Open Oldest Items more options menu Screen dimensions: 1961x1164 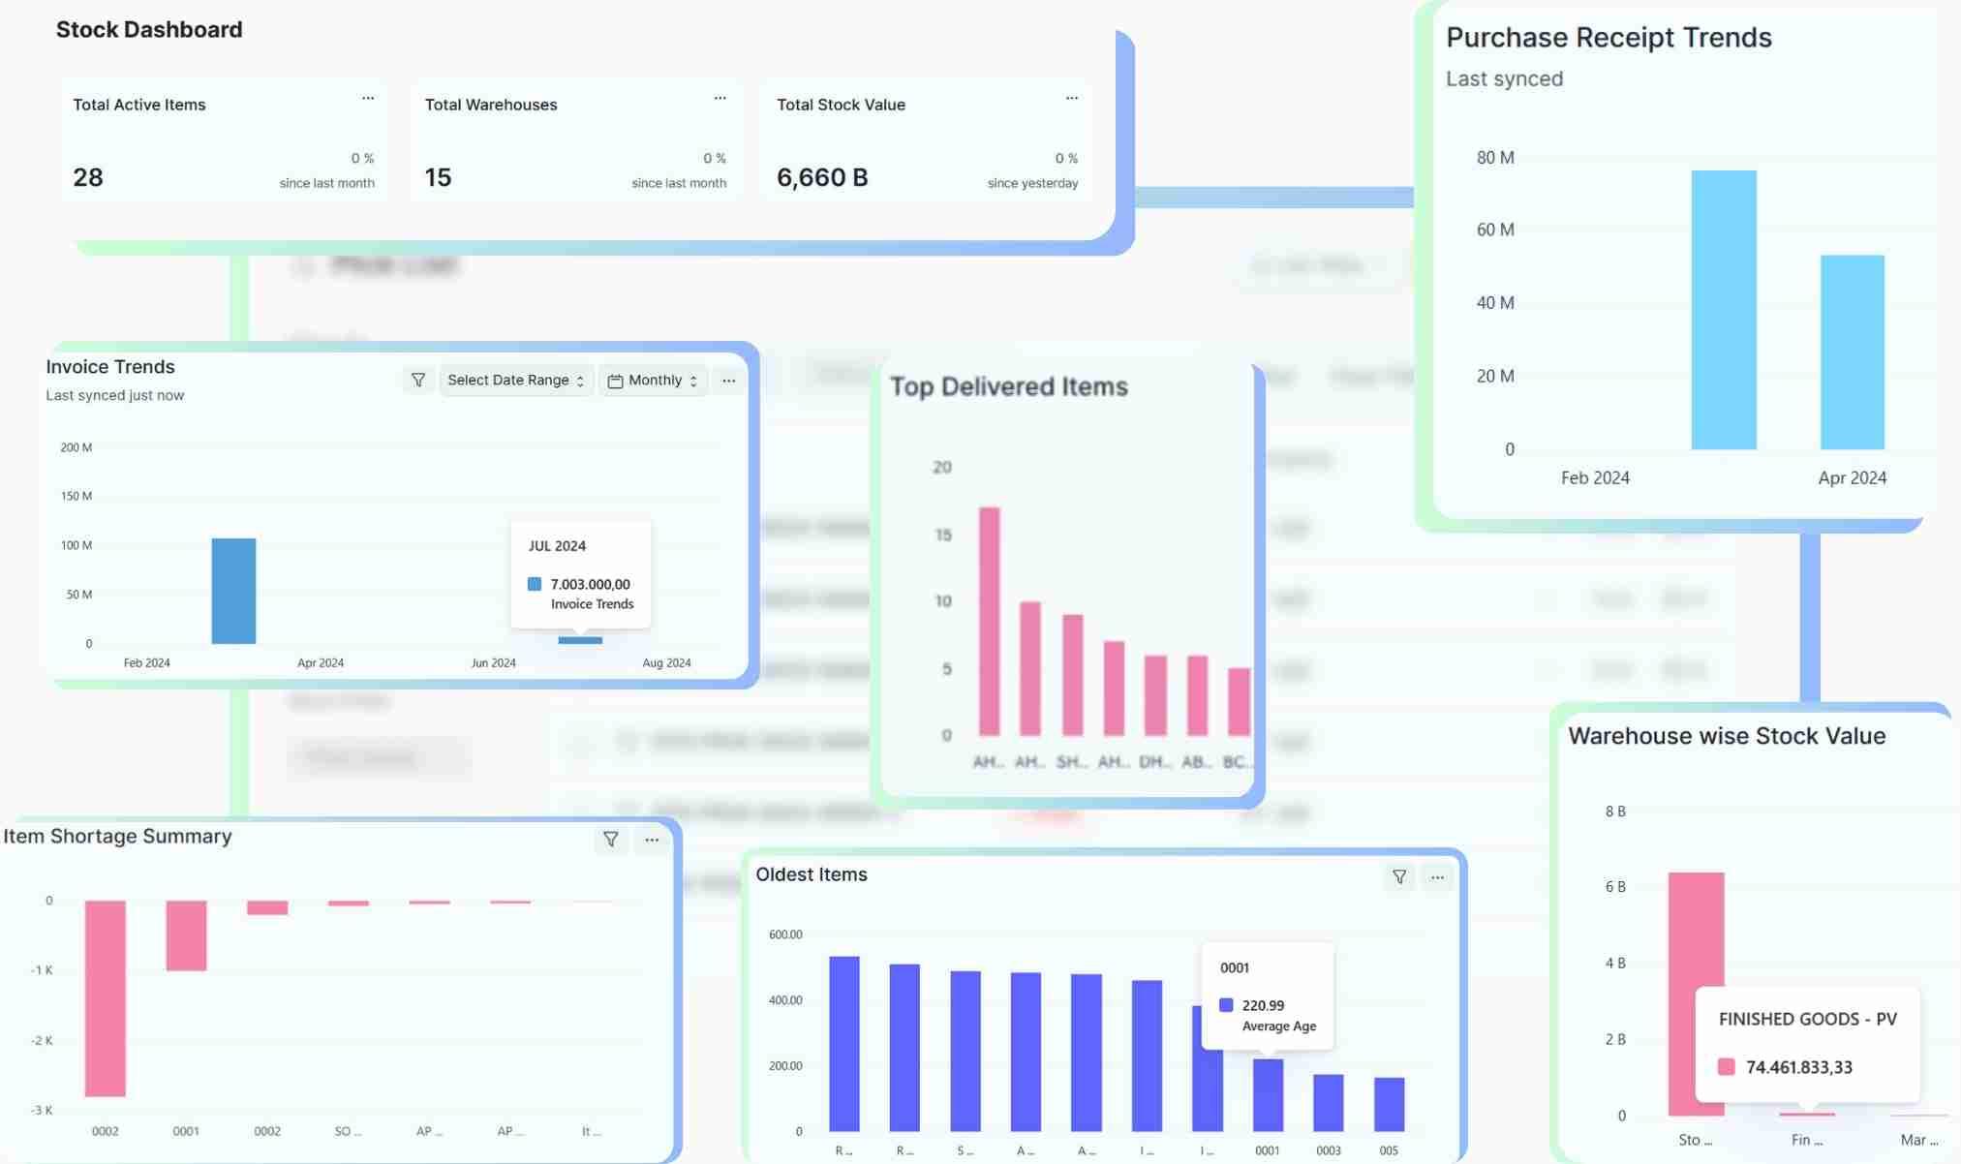pyautogui.click(x=1437, y=877)
